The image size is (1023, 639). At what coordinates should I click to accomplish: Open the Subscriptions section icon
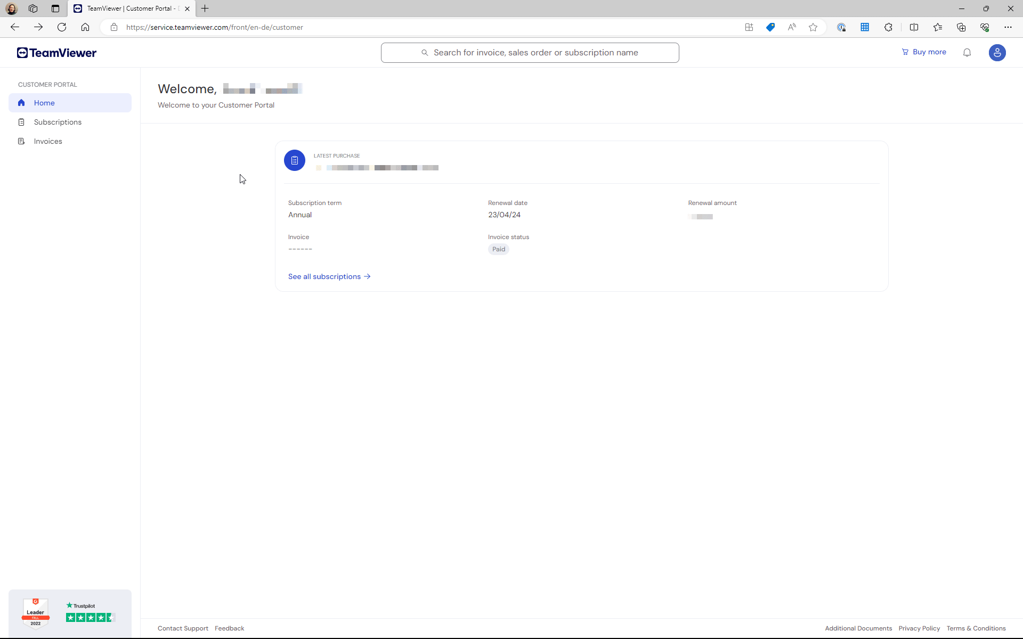[x=21, y=121]
